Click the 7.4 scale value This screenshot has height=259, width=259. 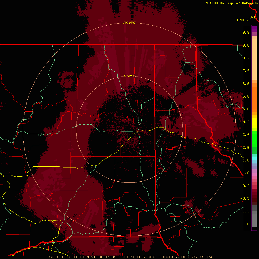pos(246,71)
